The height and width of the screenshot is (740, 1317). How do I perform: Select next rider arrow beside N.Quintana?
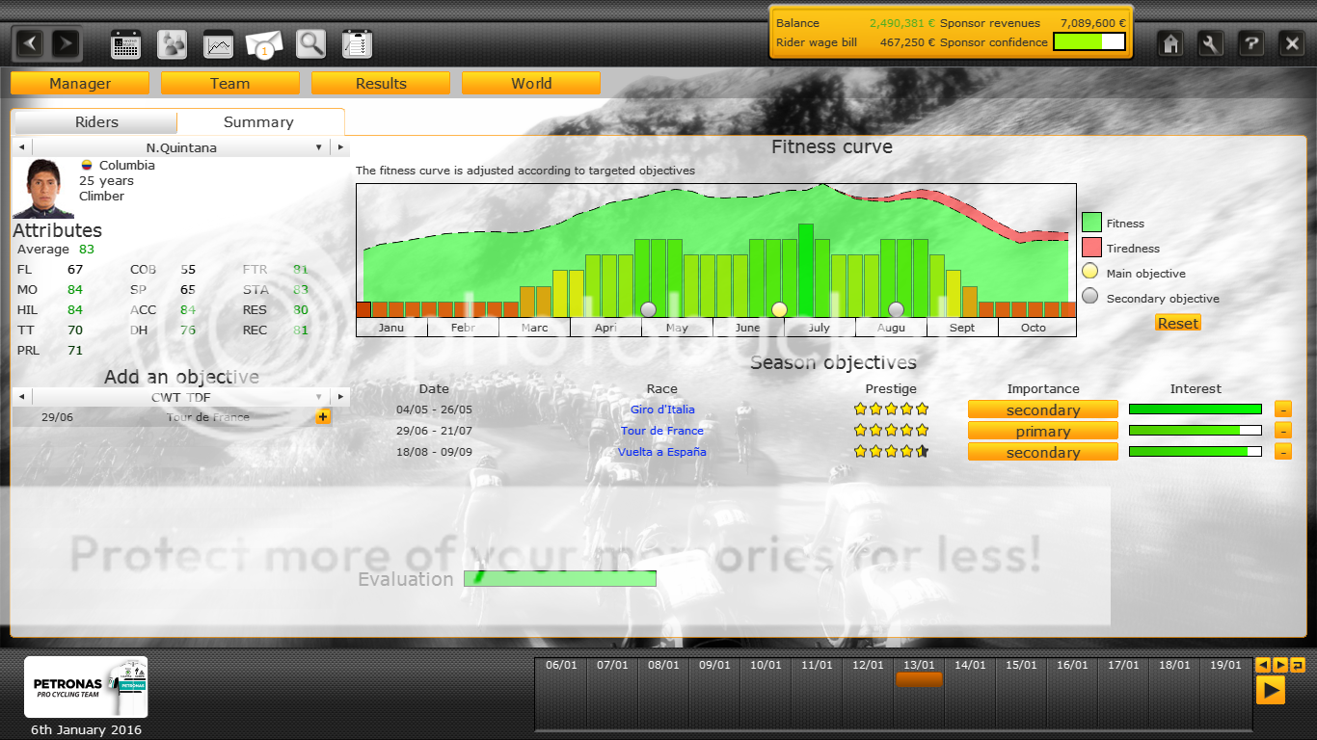(x=339, y=147)
